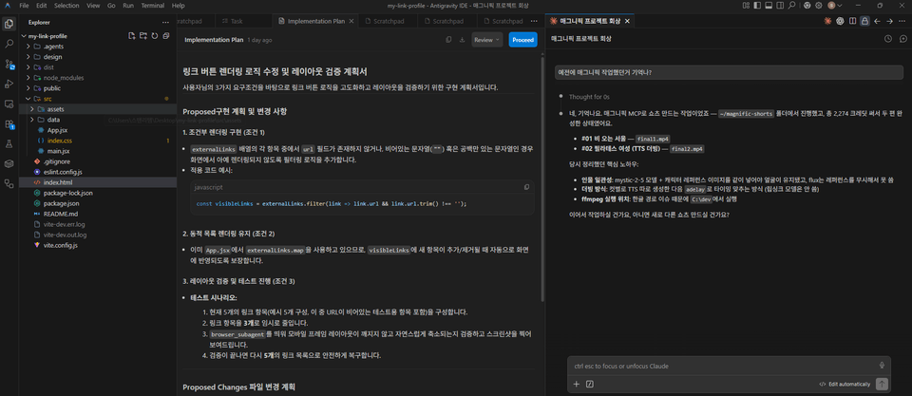Image resolution: width=912 pixels, height=396 pixels.
Task: Copy the Implementation Plan contents
Action: (x=448, y=40)
